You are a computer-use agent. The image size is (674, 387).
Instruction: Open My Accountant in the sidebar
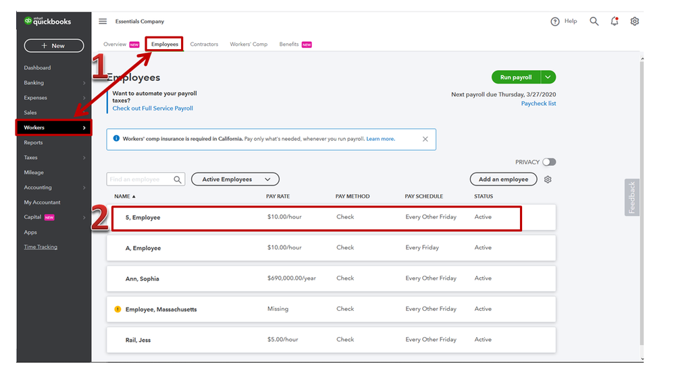[x=42, y=202]
